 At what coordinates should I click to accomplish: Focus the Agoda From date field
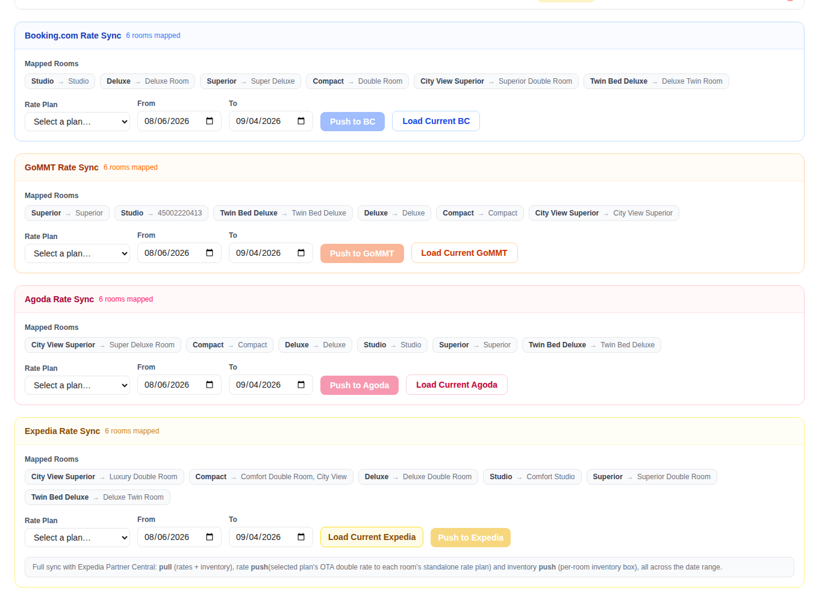click(179, 385)
